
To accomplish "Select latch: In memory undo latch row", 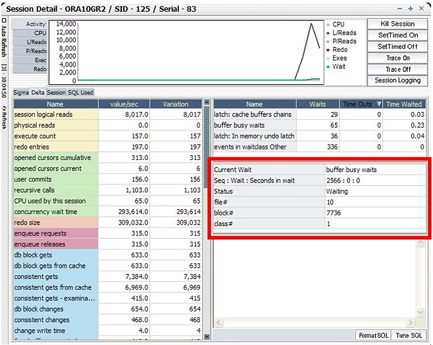I will tap(320, 136).
